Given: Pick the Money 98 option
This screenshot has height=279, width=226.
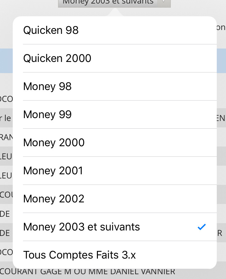Looking at the screenshot, I should [47, 87].
